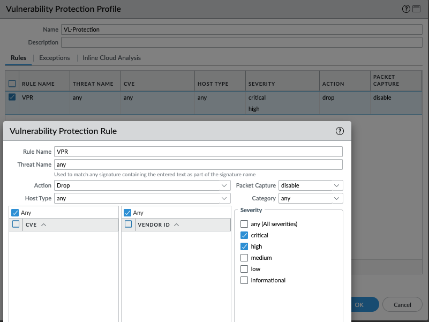Click the PACKET CAPTURE column header

pos(396,81)
